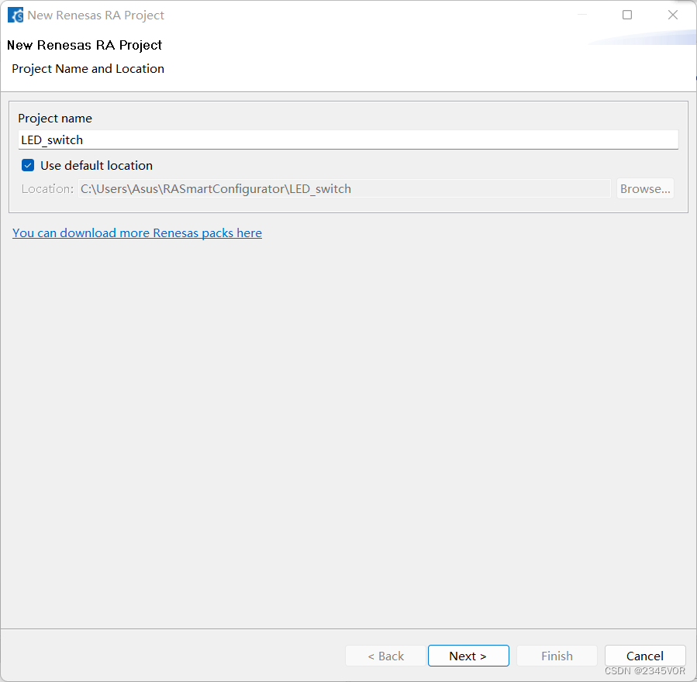Image resolution: width=697 pixels, height=682 pixels.
Task: Click the Project name input field
Action: 348,140
